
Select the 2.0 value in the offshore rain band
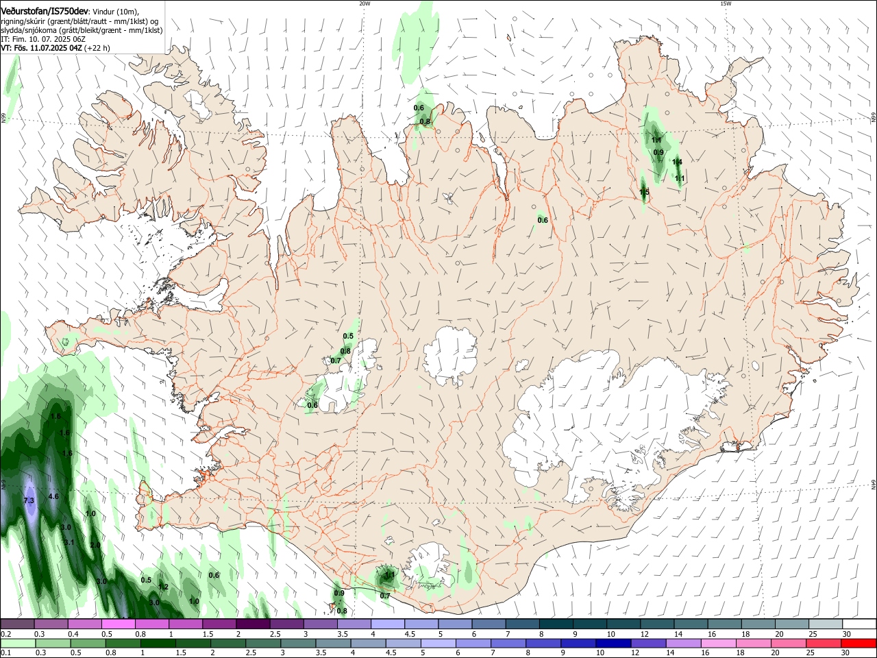pyautogui.click(x=95, y=545)
